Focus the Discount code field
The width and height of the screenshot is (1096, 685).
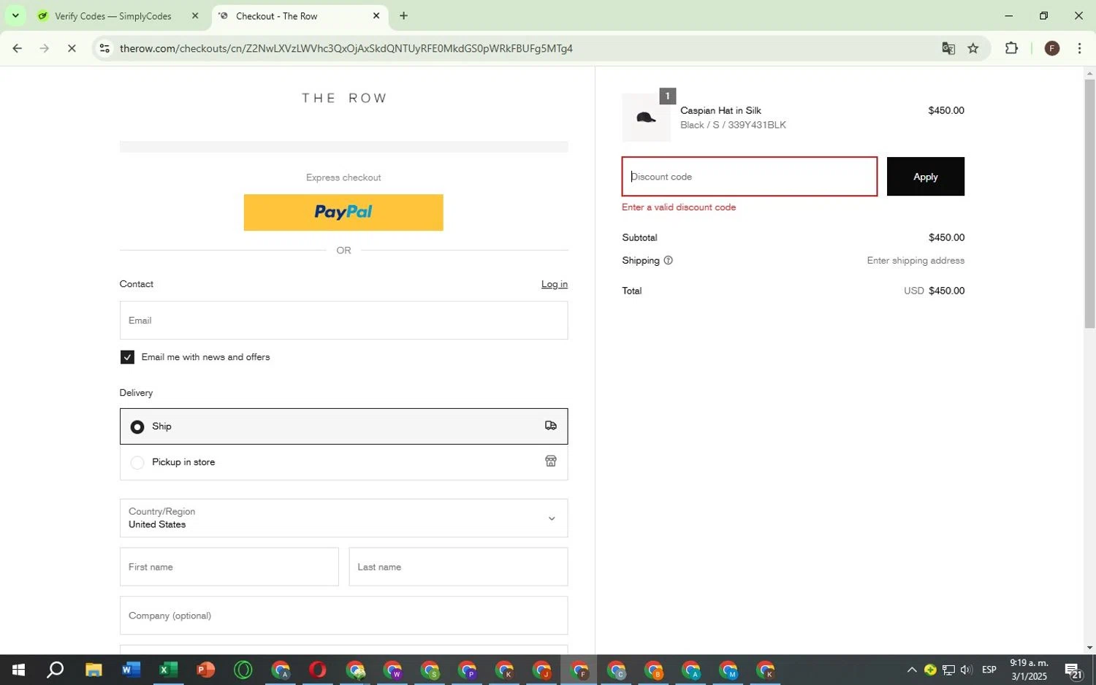tap(749, 177)
